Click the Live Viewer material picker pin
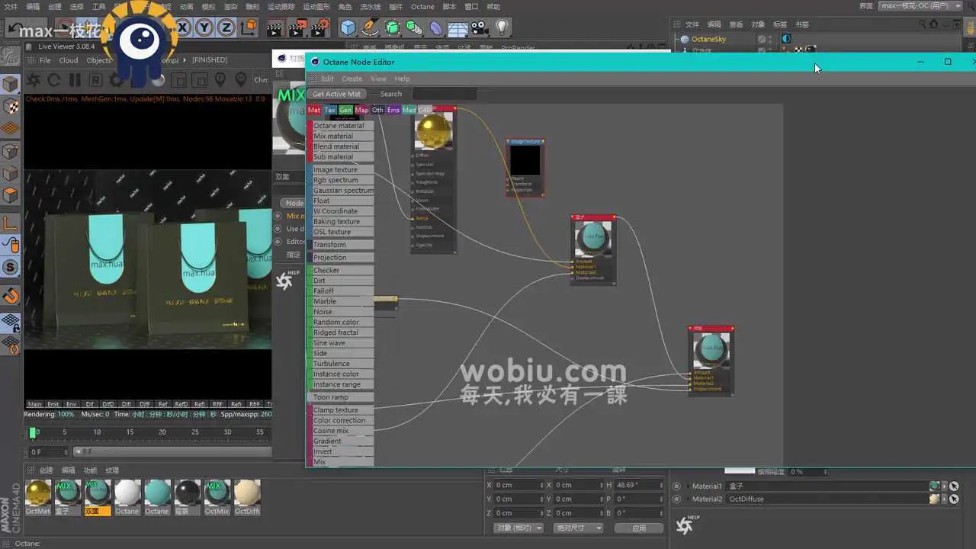 pyautogui.click(x=241, y=79)
